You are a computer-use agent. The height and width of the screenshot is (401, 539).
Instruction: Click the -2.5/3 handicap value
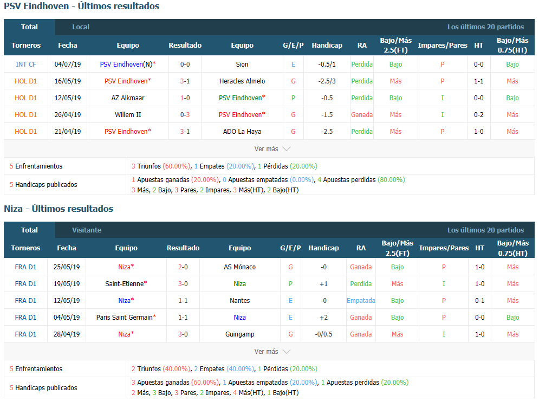[x=327, y=81]
